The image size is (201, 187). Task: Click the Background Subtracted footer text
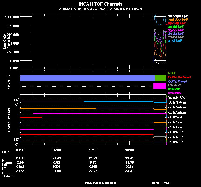[x=100, y=183]
